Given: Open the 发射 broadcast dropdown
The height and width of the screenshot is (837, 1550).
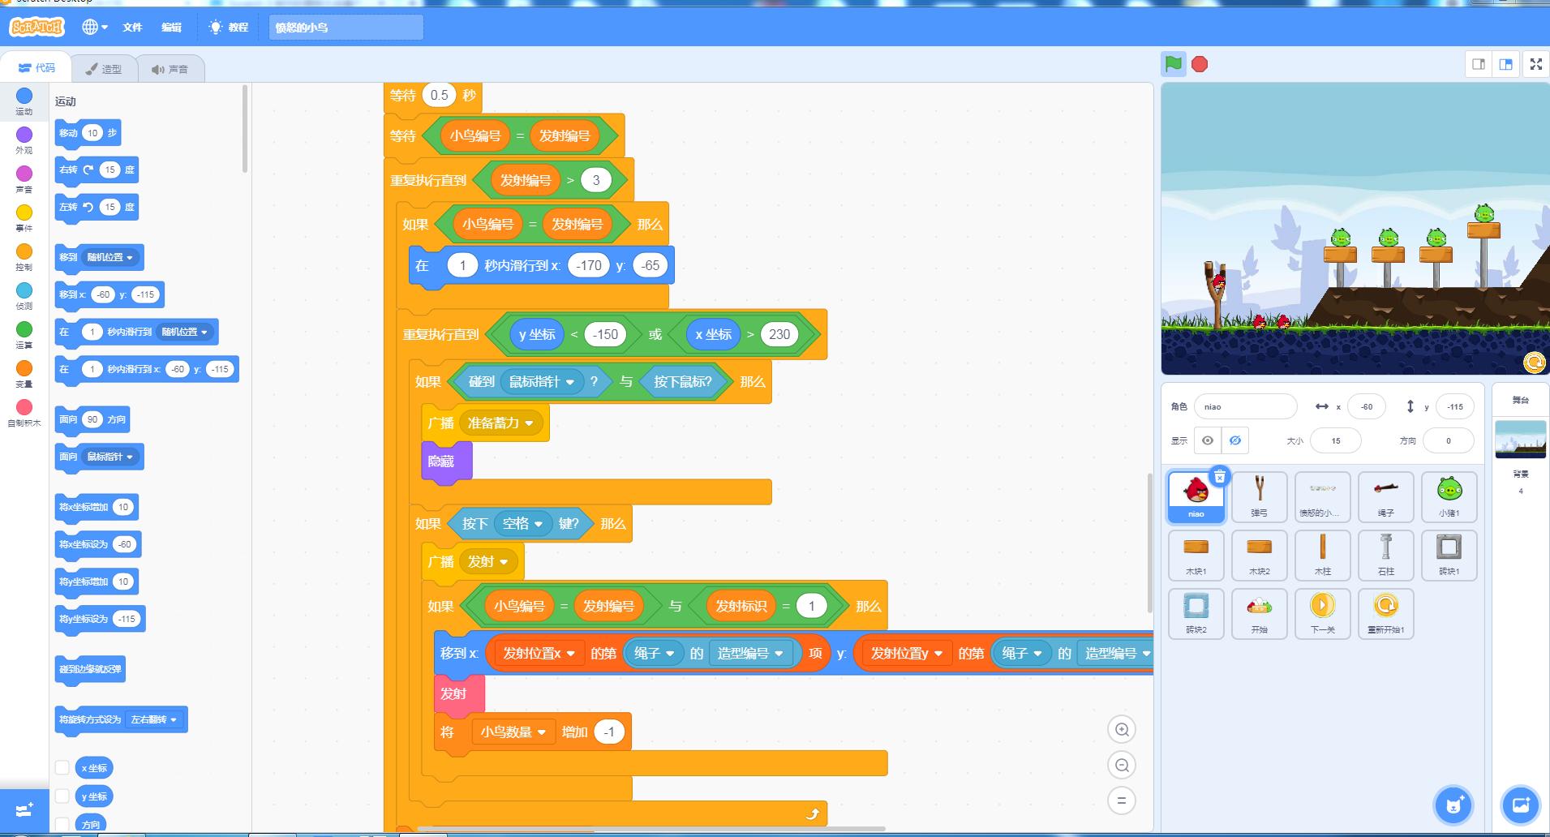Looking at the screenshot, I should 487,561.
